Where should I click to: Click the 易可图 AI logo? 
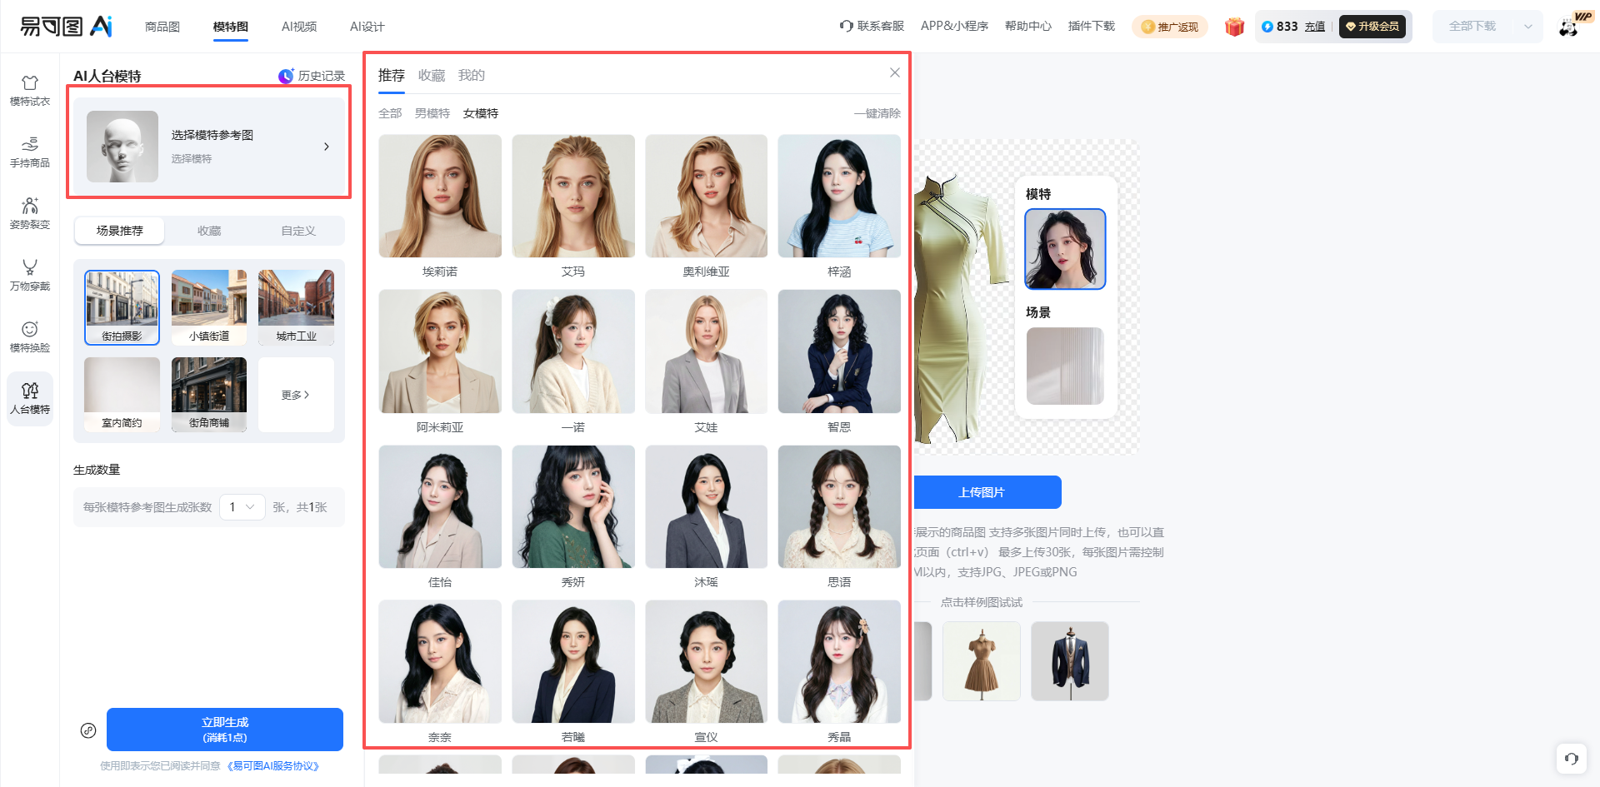coord(66,27)
